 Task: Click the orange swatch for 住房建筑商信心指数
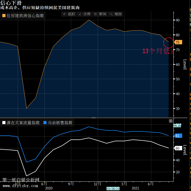point(4,16)
